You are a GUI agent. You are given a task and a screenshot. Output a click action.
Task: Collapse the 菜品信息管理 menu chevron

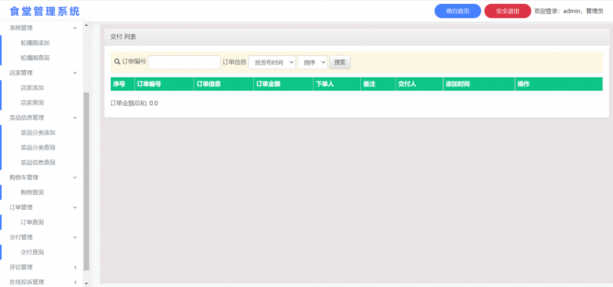pos(75,118)
